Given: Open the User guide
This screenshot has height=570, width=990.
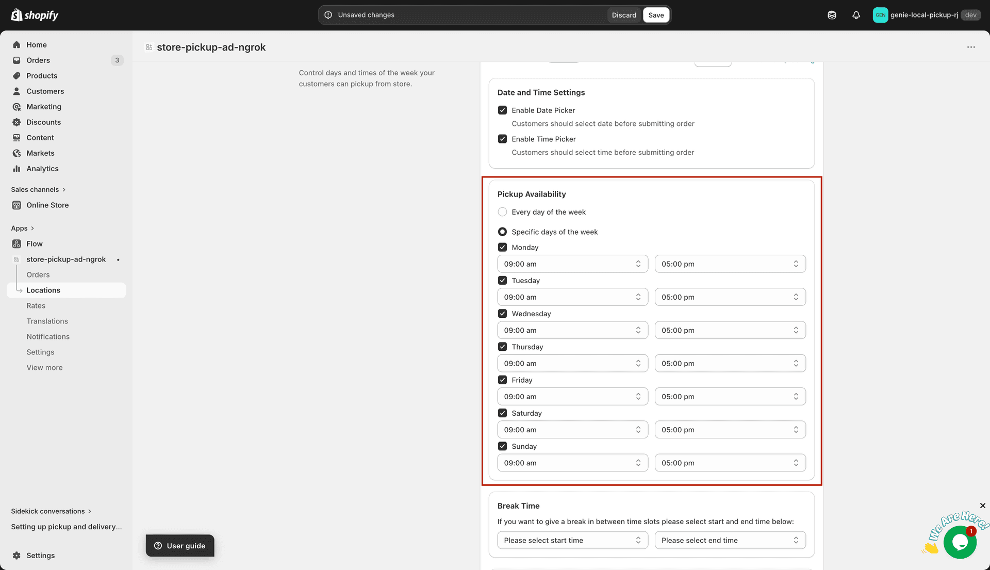Looking at the screenshot, I should 180,546.
